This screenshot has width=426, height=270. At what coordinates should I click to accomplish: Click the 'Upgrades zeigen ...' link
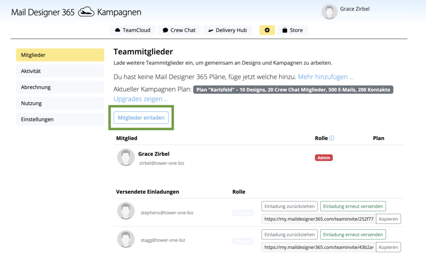pyautogui.click(x=141, y=99)
